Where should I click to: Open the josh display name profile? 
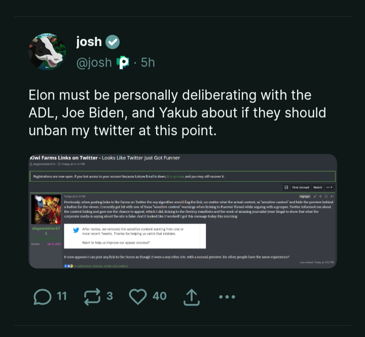click(x=89, y=42)
